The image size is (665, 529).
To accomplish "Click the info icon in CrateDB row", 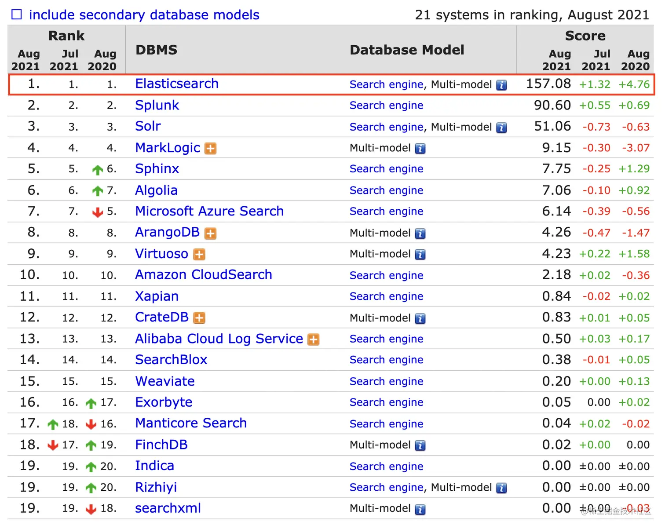I will pyautogui.click(x=420, y=319).
